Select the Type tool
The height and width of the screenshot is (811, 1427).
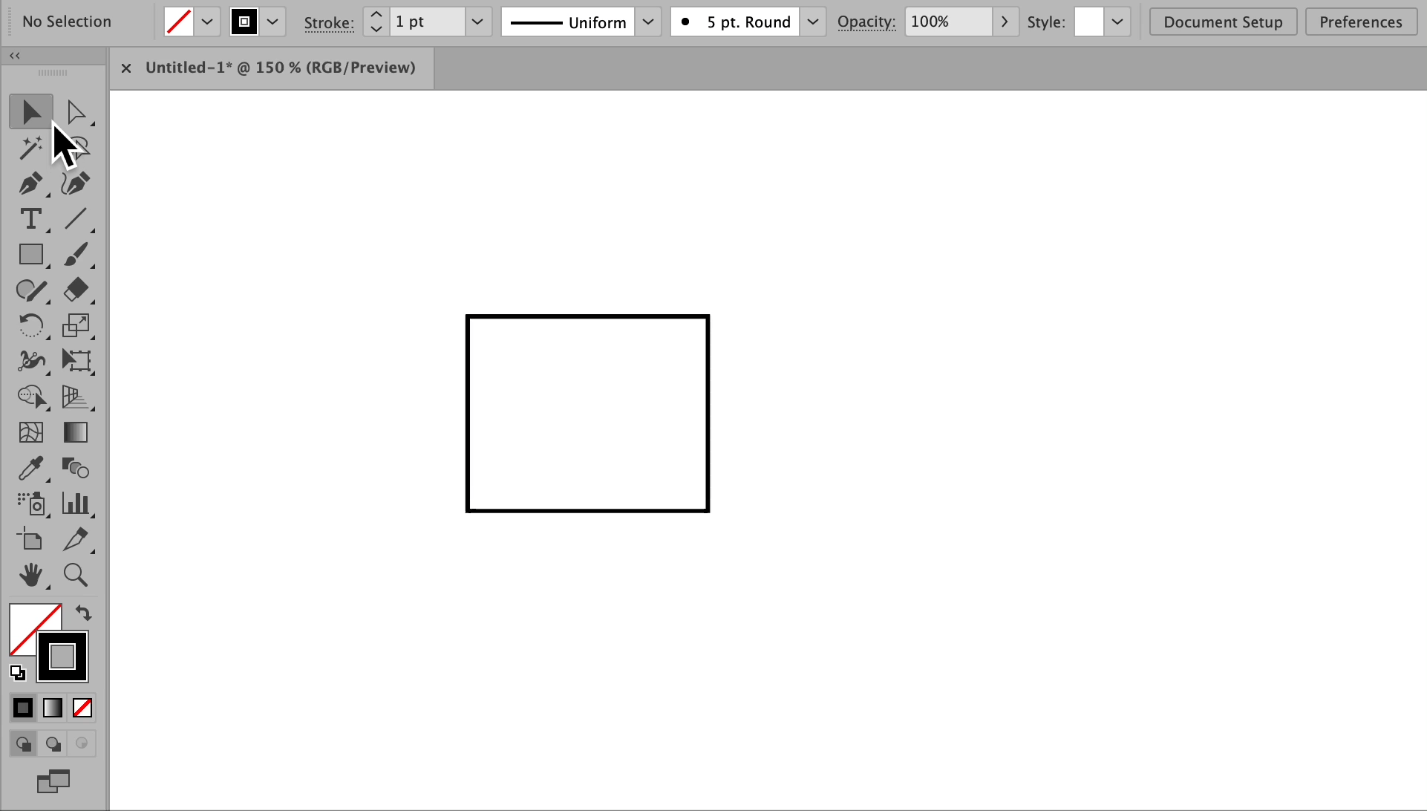[30, 219]
